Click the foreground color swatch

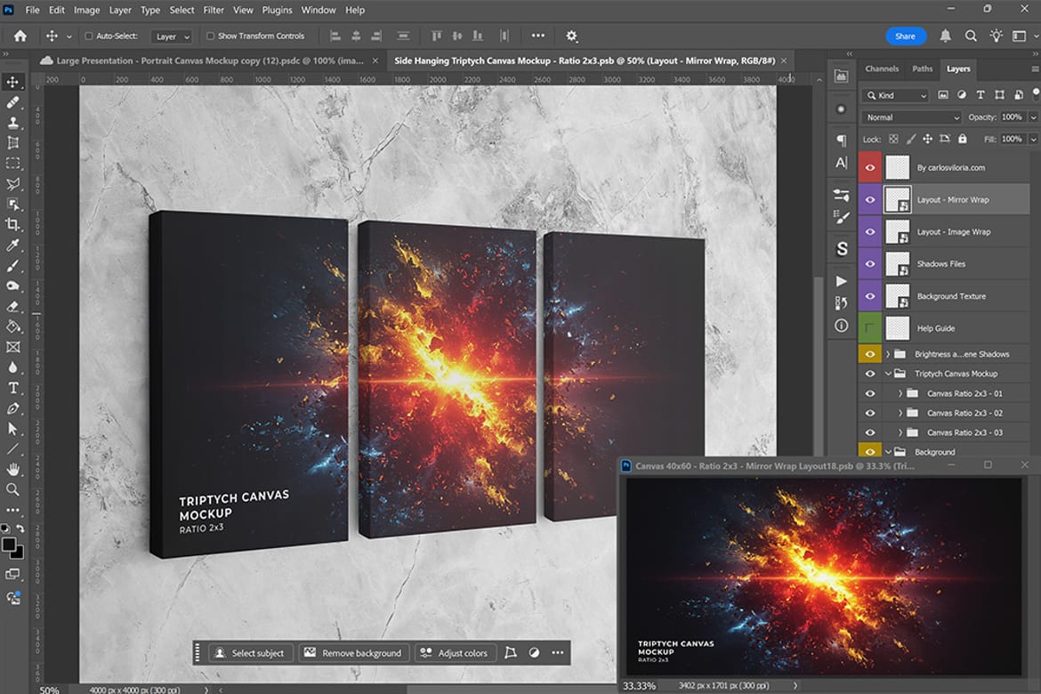pyautogui.click(x=9, y=545)
